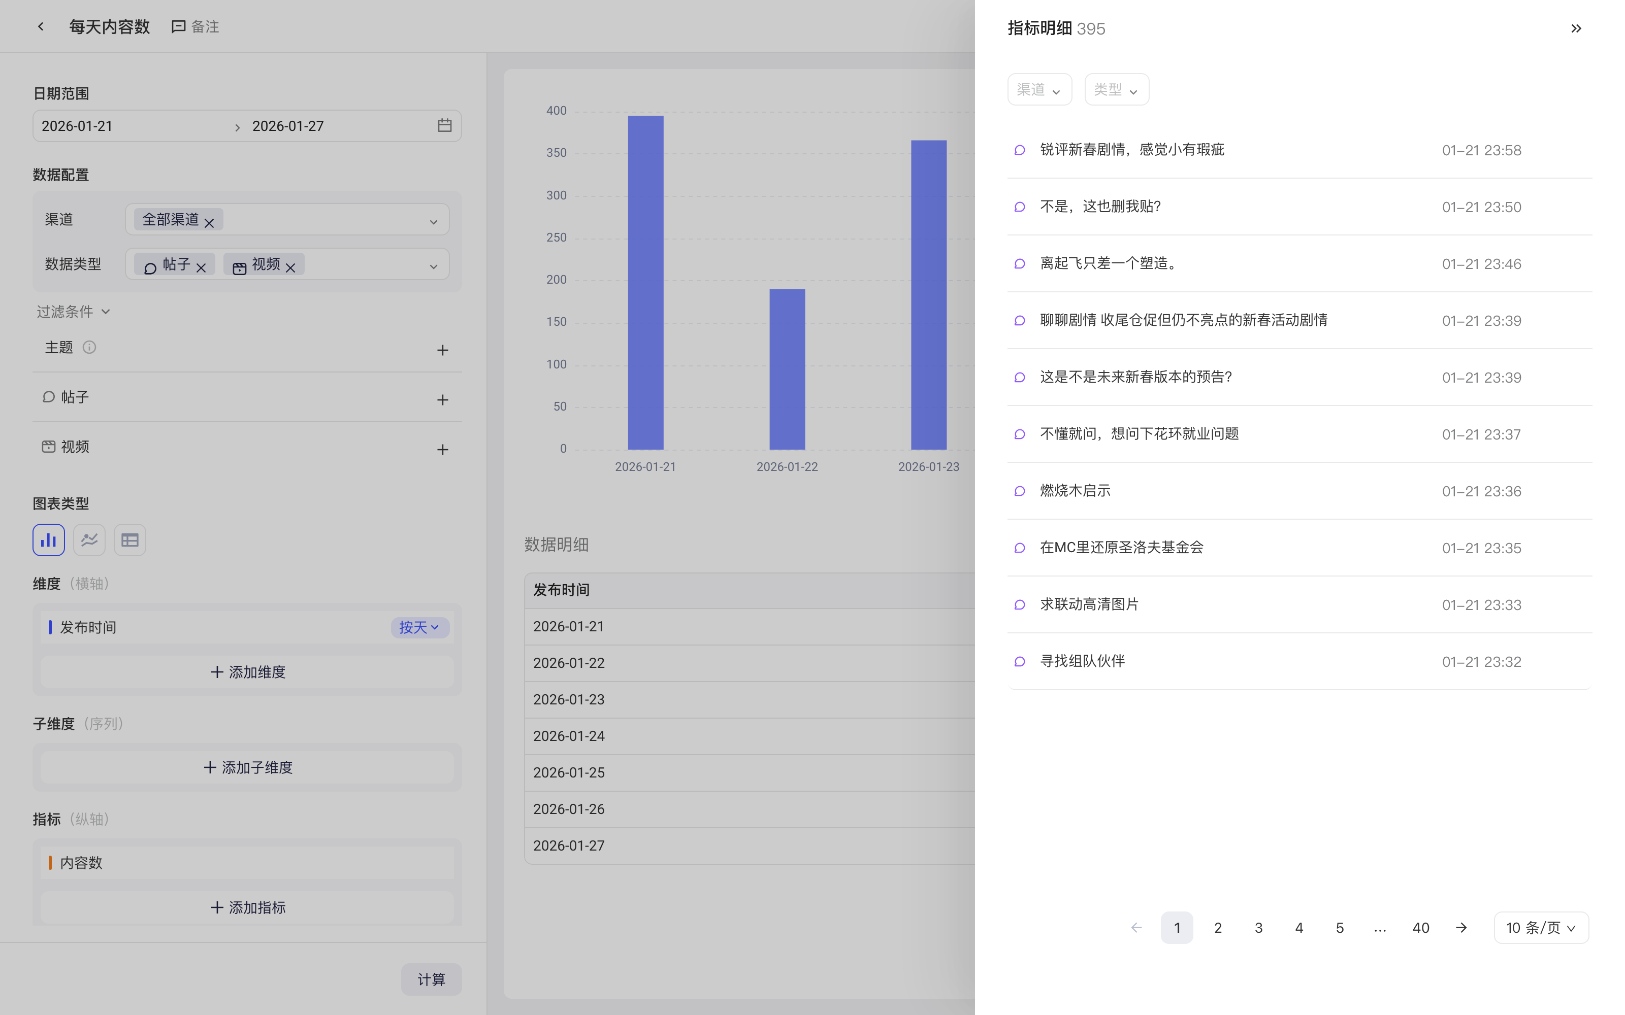This screenshot has width=1625, height=1015.
Task: Open the calendar icon in date range
Action: click(444, 125)
